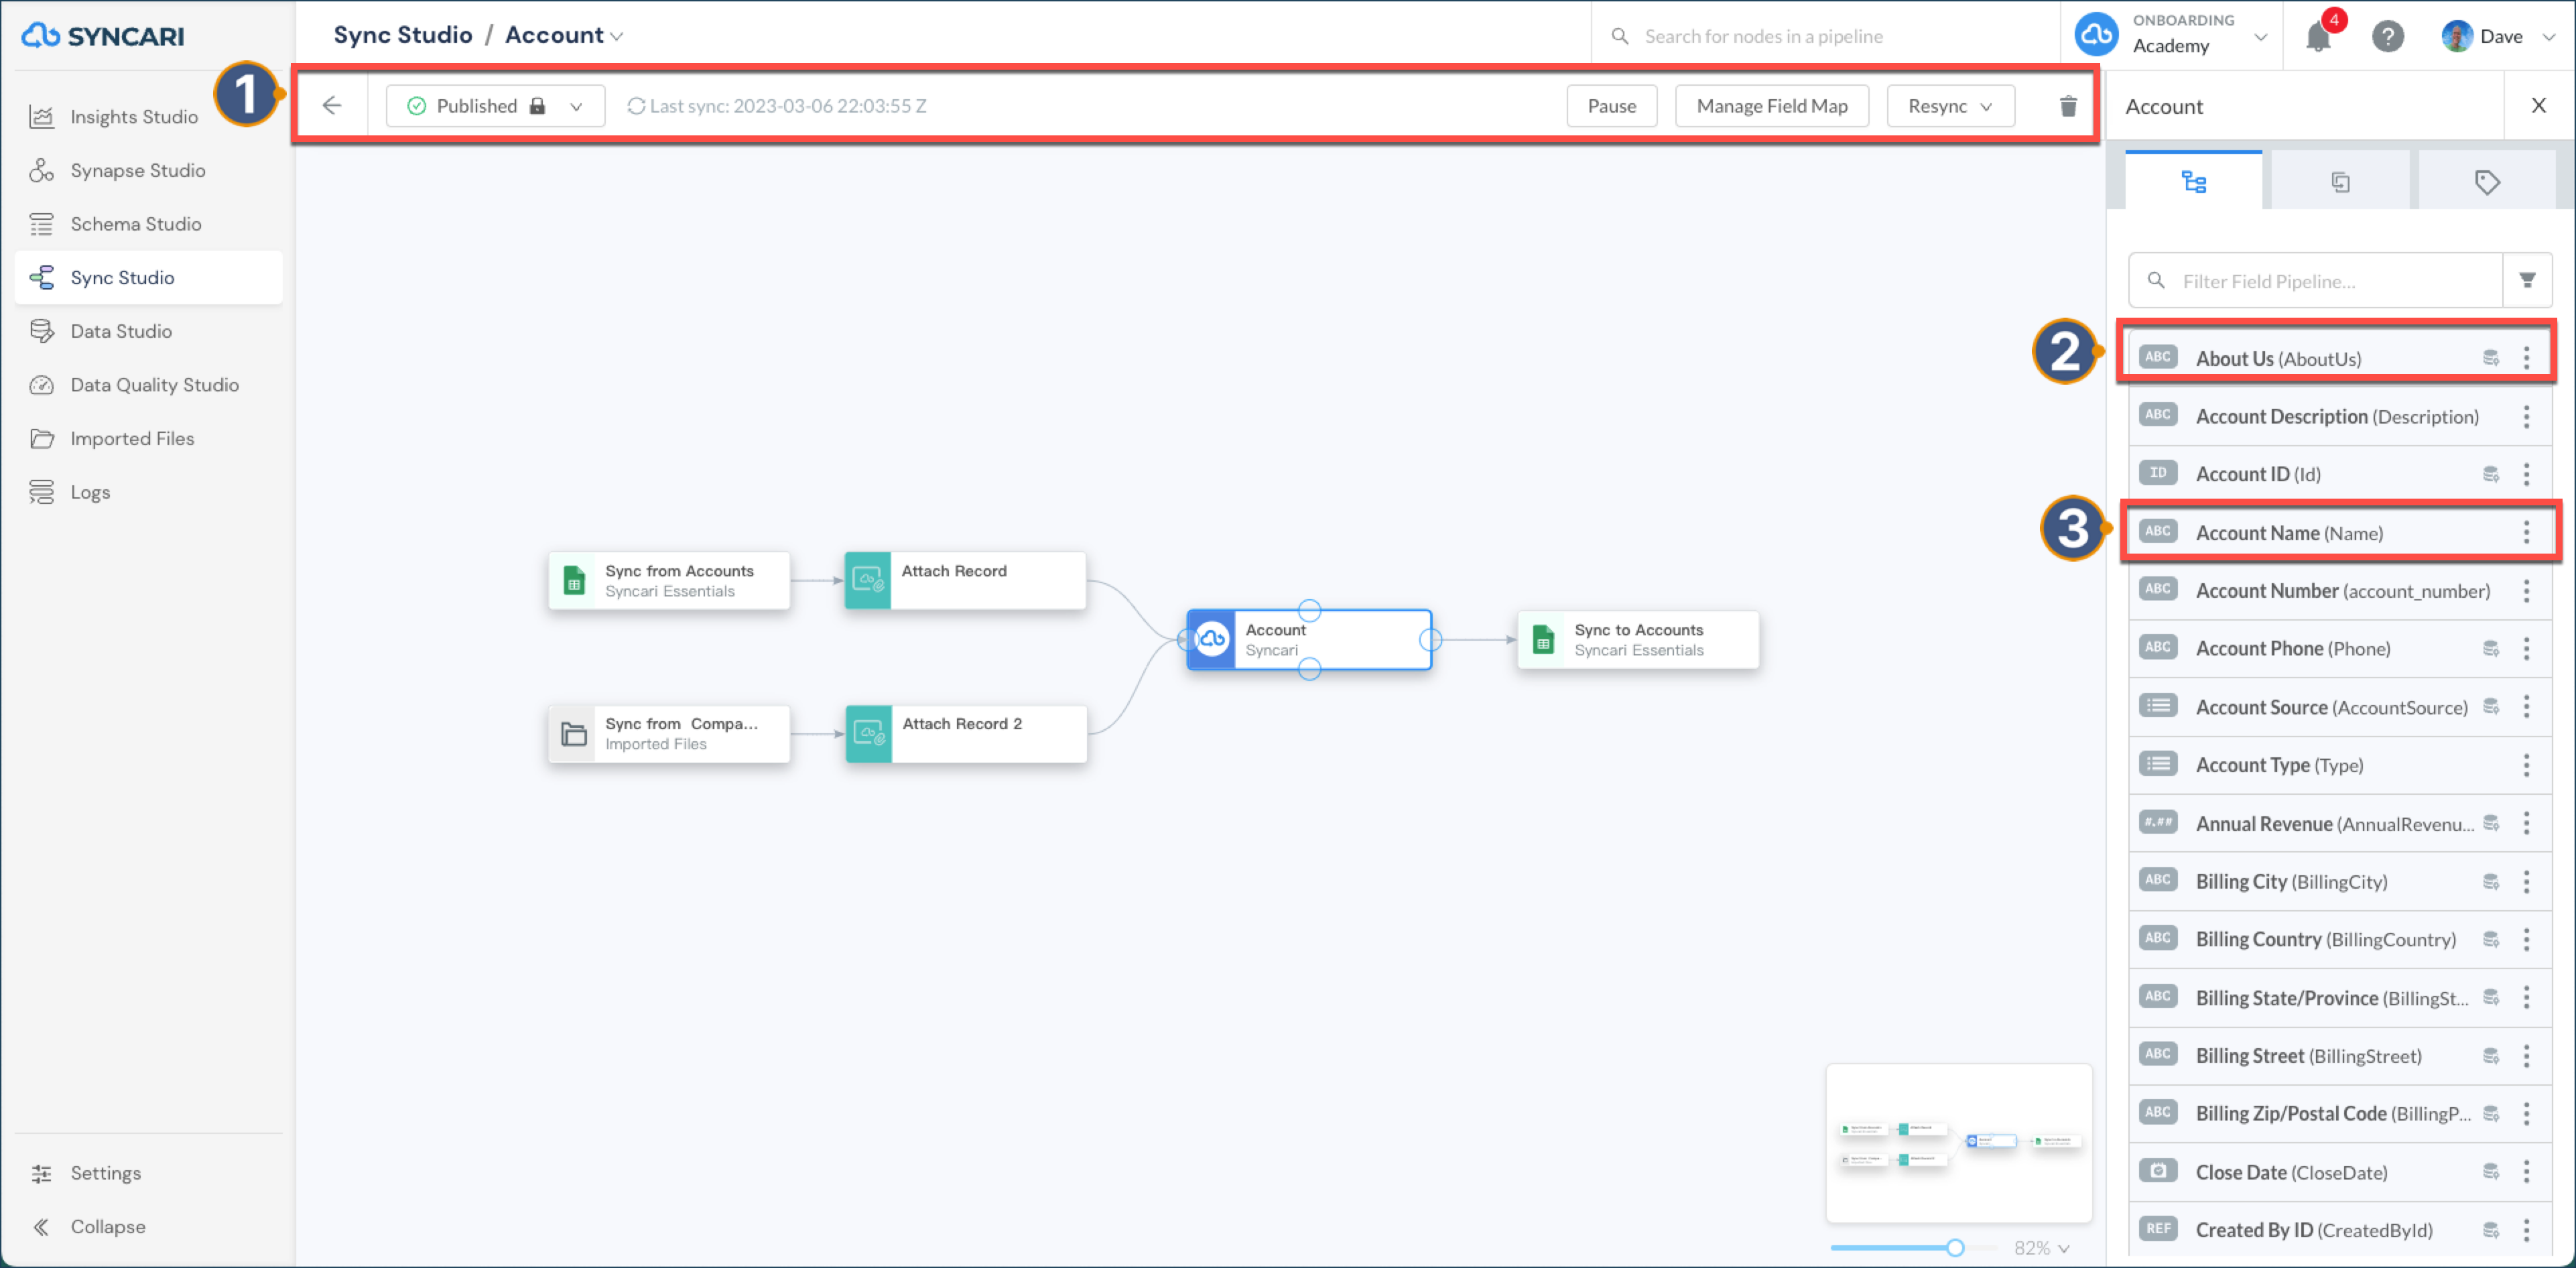Click Account Phone database icon

point(2491,649)
